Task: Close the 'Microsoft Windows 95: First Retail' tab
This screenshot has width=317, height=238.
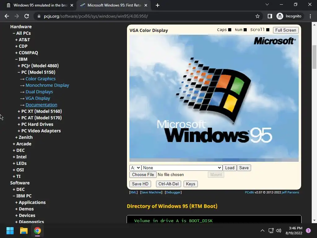Action: tap(146, 5)
